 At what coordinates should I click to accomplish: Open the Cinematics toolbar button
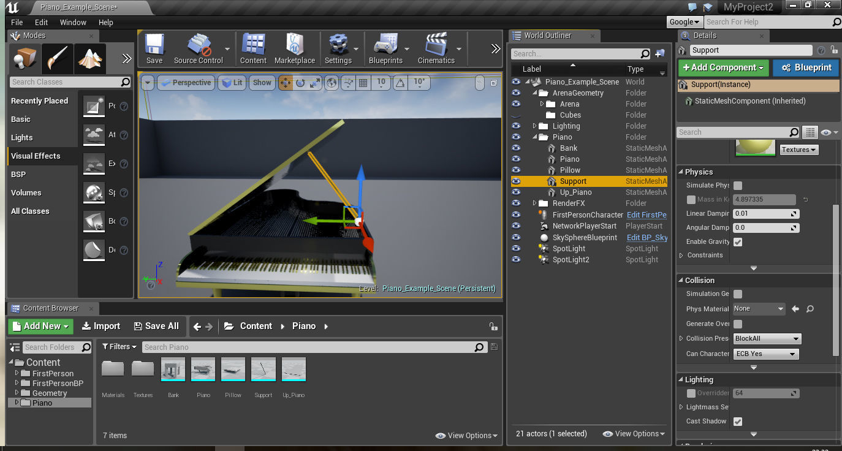pyautogui.click(x=436, y=48)
